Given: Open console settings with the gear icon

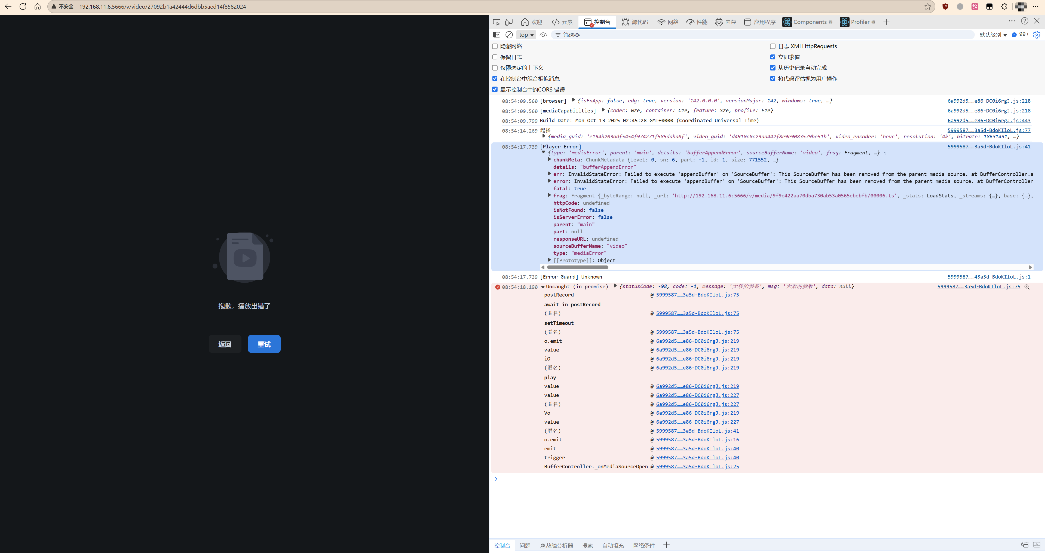Looking at the screenshot, I should pyautogui.click(x=1037, y=35).
